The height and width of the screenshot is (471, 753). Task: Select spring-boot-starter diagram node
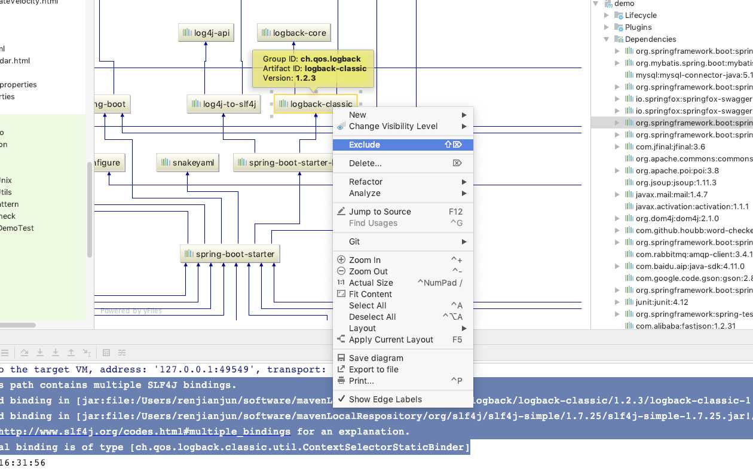pos(230,254)
